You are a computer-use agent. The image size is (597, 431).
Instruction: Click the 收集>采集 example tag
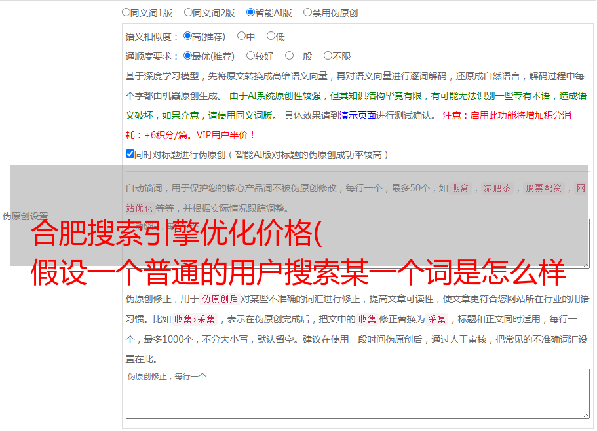(195, 319)
